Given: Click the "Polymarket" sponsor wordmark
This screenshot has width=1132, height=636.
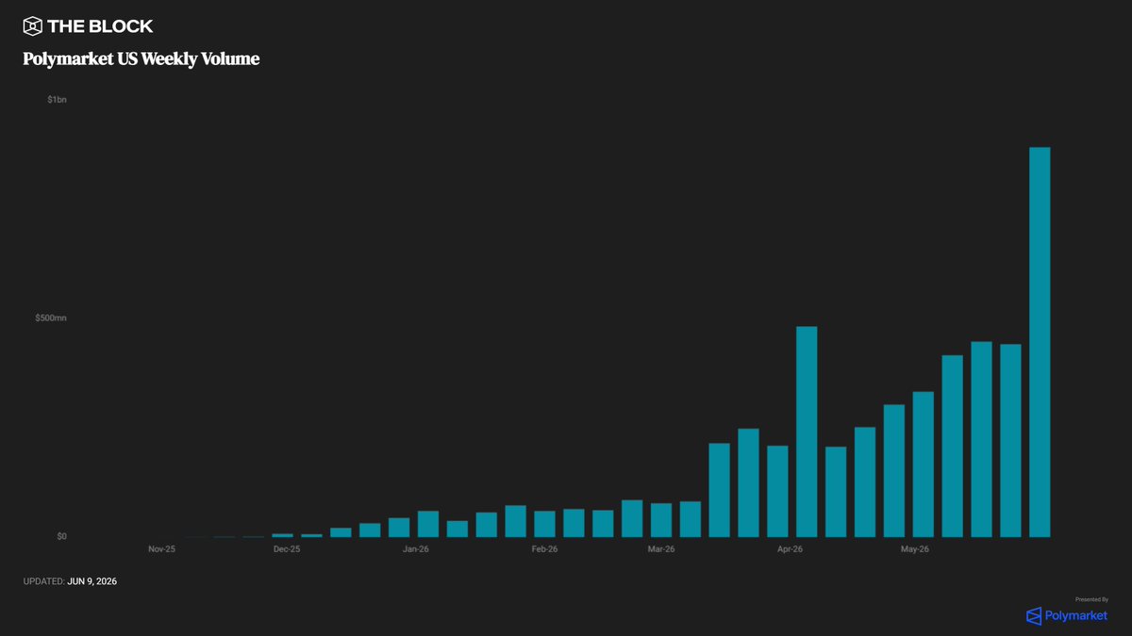Looking at the screenshot, I should pos(1076,616).
